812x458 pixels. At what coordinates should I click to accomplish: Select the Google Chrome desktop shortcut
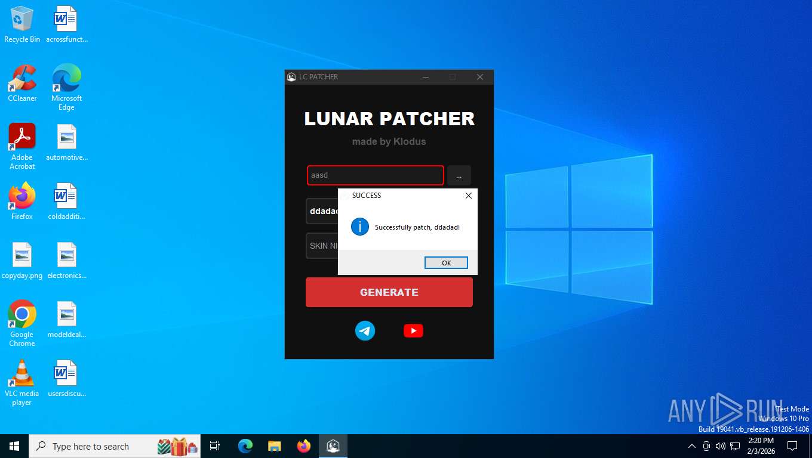[22, 324]
